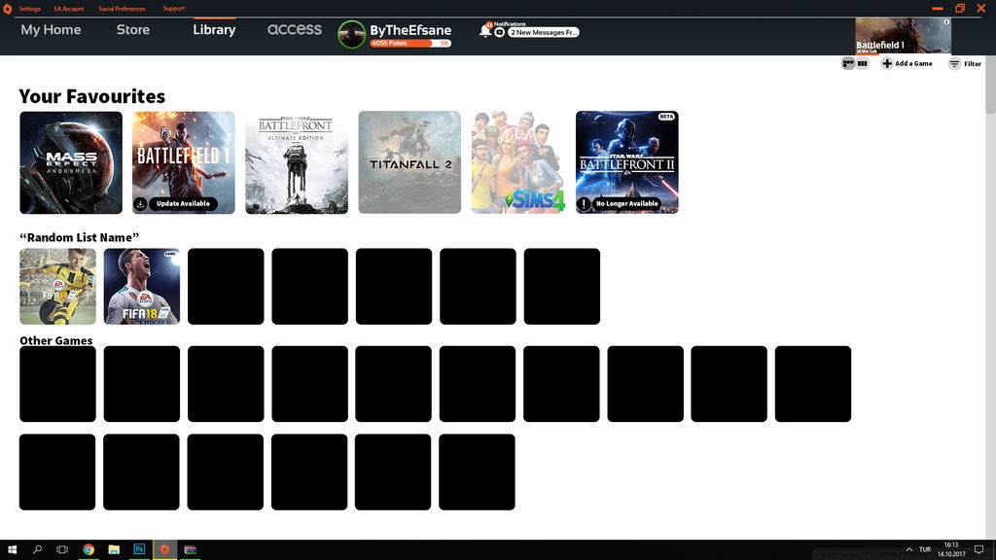Open The Sims 4 tile
The width and height of the screenshot is (996, 560).
coord(518,162)
